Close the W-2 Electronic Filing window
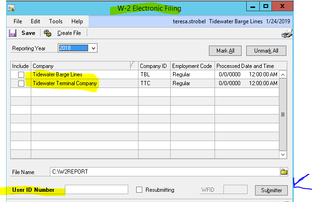Image resolution: width=312 pixels, height=202 pixels. tap(282, 7)
